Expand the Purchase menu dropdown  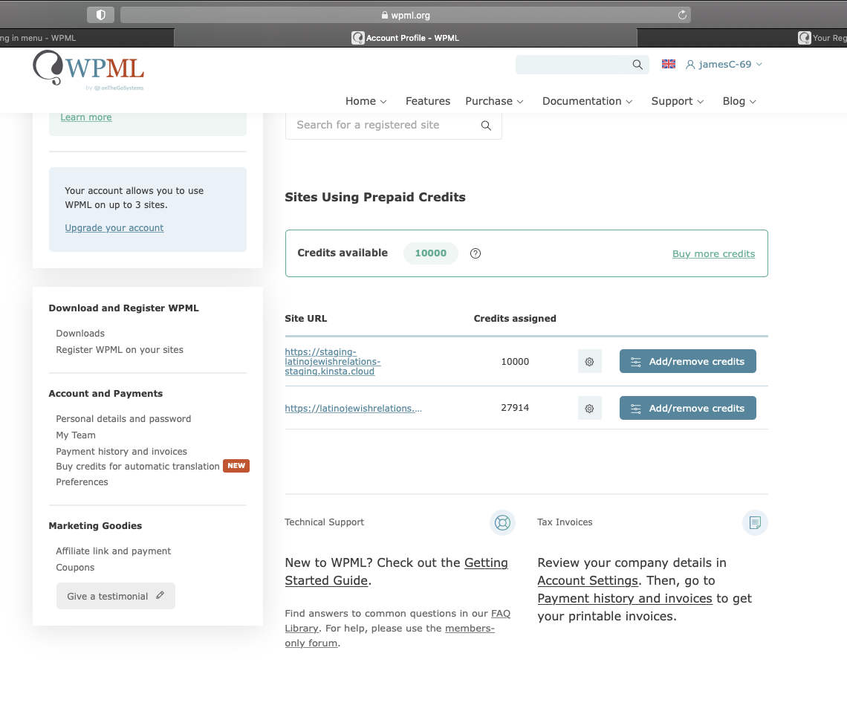click(494, 101)
